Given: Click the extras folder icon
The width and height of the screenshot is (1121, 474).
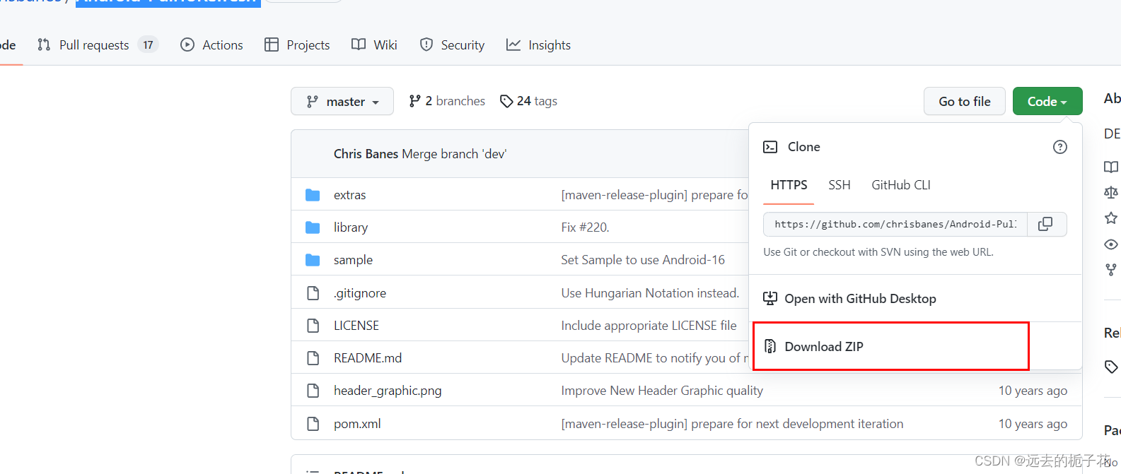Looking at the screenshot, I should click(313, 195).
